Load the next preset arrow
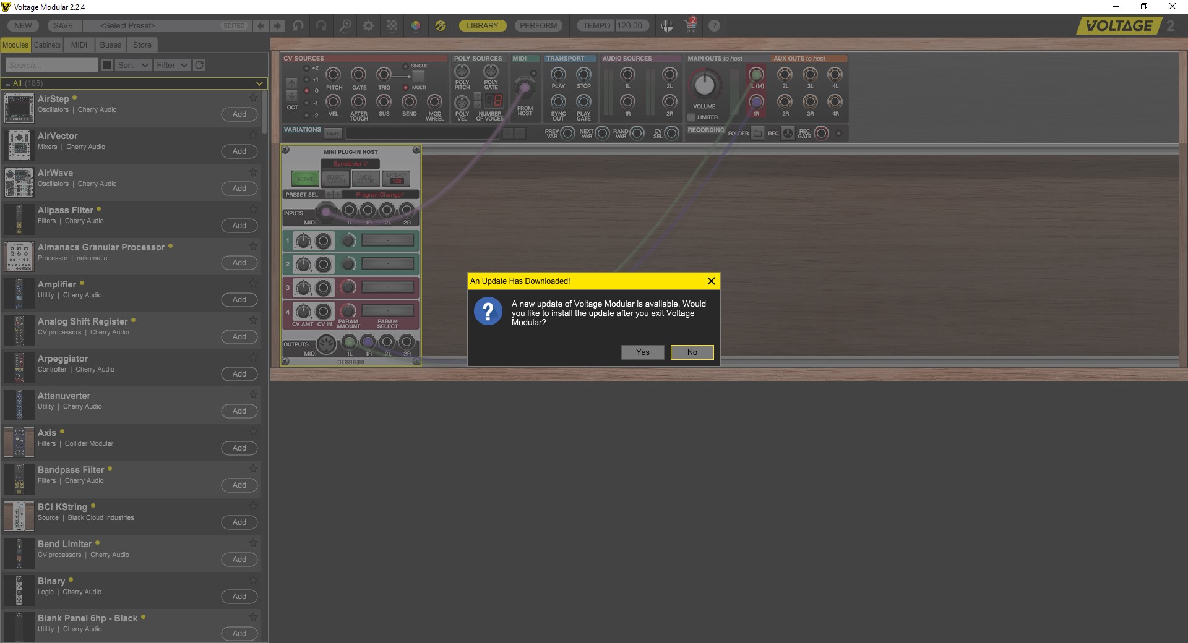The height and width of the screenshot is (643, 1188). pyautogui.click(x=278, y=26)
